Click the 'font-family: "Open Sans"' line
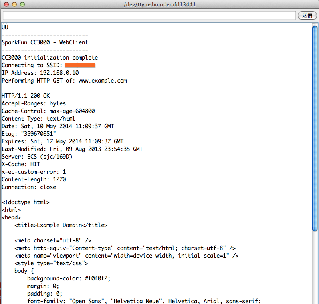Image resolution: width=319 pixels, height=304 pixels. (144, 301)
